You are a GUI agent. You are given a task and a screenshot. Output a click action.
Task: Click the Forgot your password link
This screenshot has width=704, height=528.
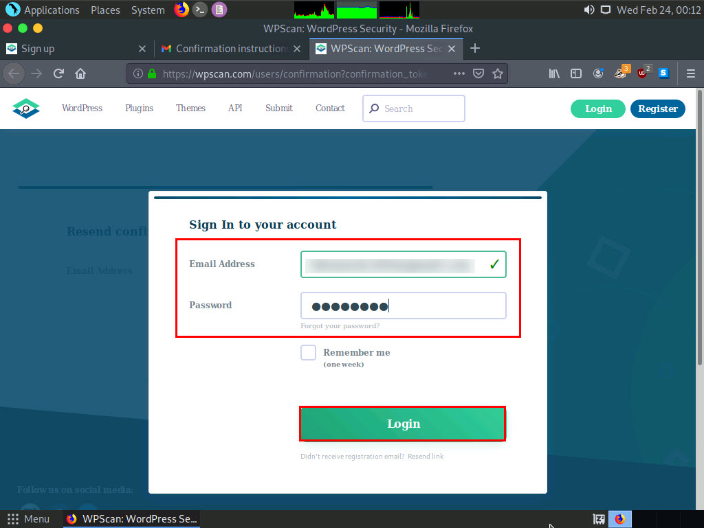[x=340, y=326]
